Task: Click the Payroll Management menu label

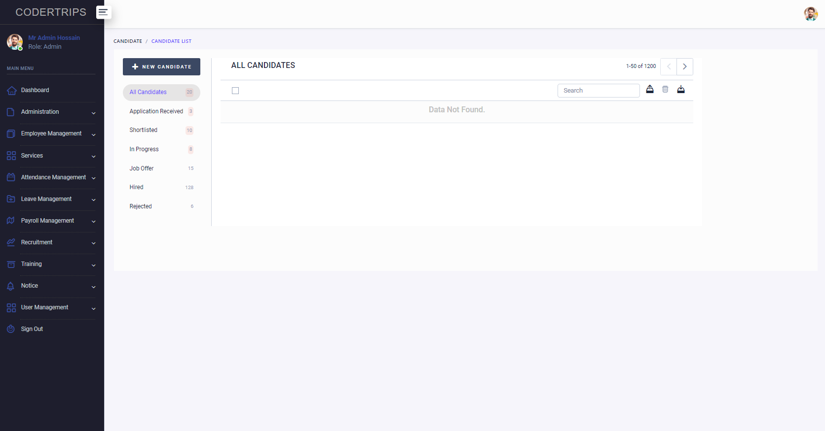Action: point(47,221)
